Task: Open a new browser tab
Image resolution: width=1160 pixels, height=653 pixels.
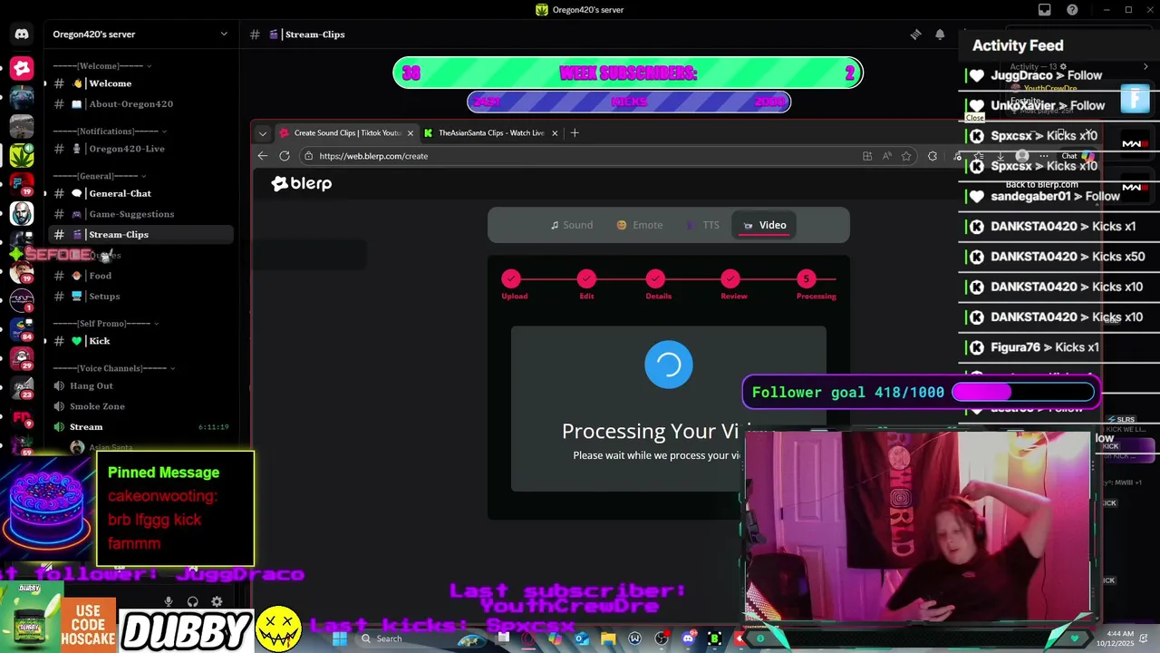Action: (x=575, y=132)
